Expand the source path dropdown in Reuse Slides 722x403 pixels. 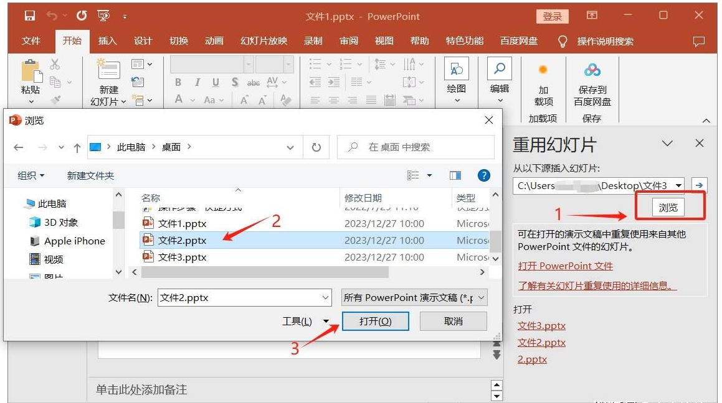click(x=679, y=186)
